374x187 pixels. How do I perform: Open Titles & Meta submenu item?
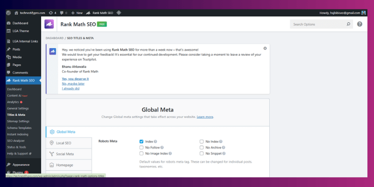[x=16, y=115]
